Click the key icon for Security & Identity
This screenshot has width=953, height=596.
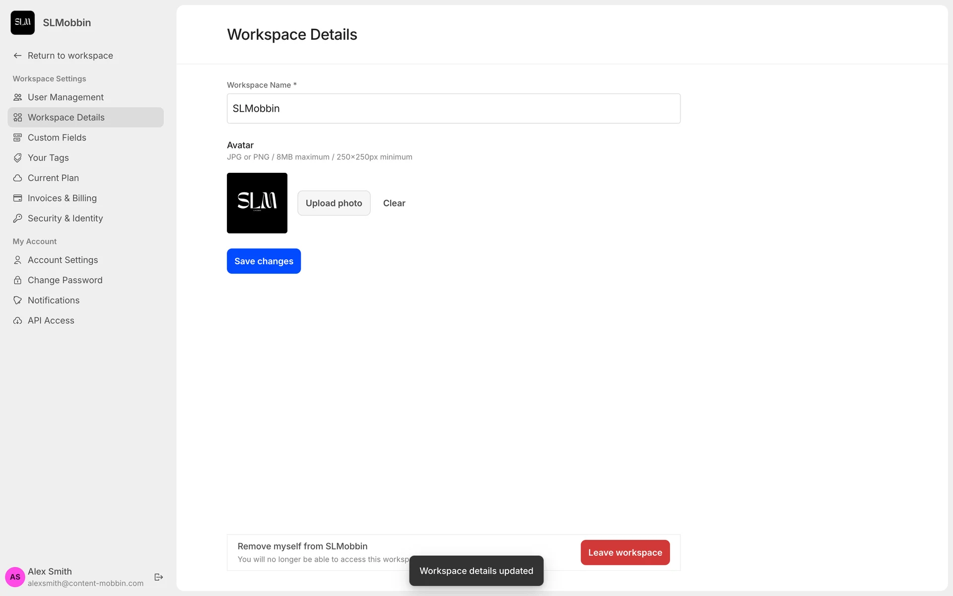(x=18, y=218)
